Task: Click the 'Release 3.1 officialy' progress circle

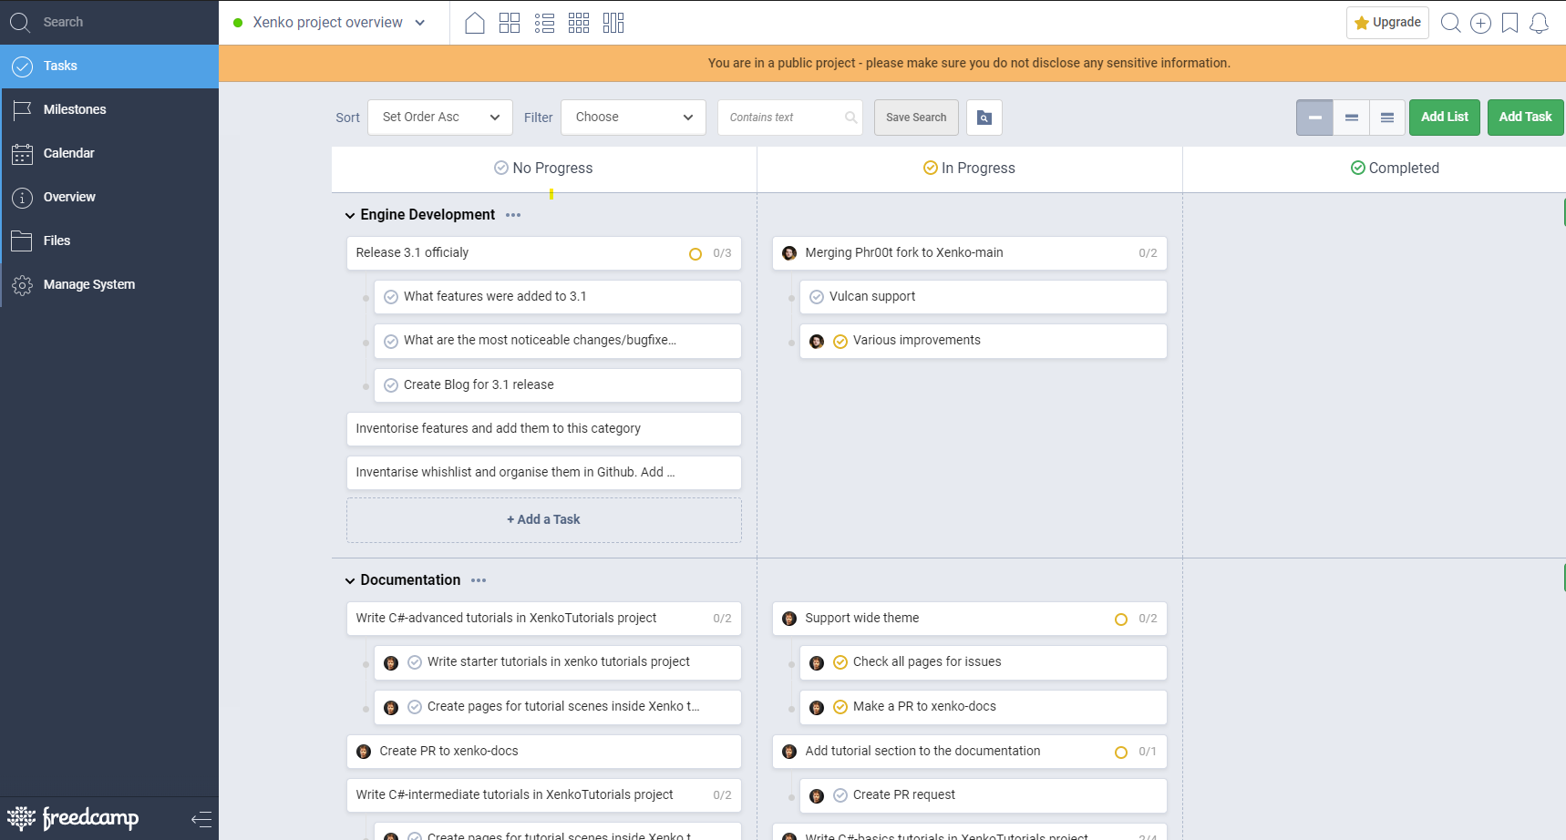Action: (695, 254)
